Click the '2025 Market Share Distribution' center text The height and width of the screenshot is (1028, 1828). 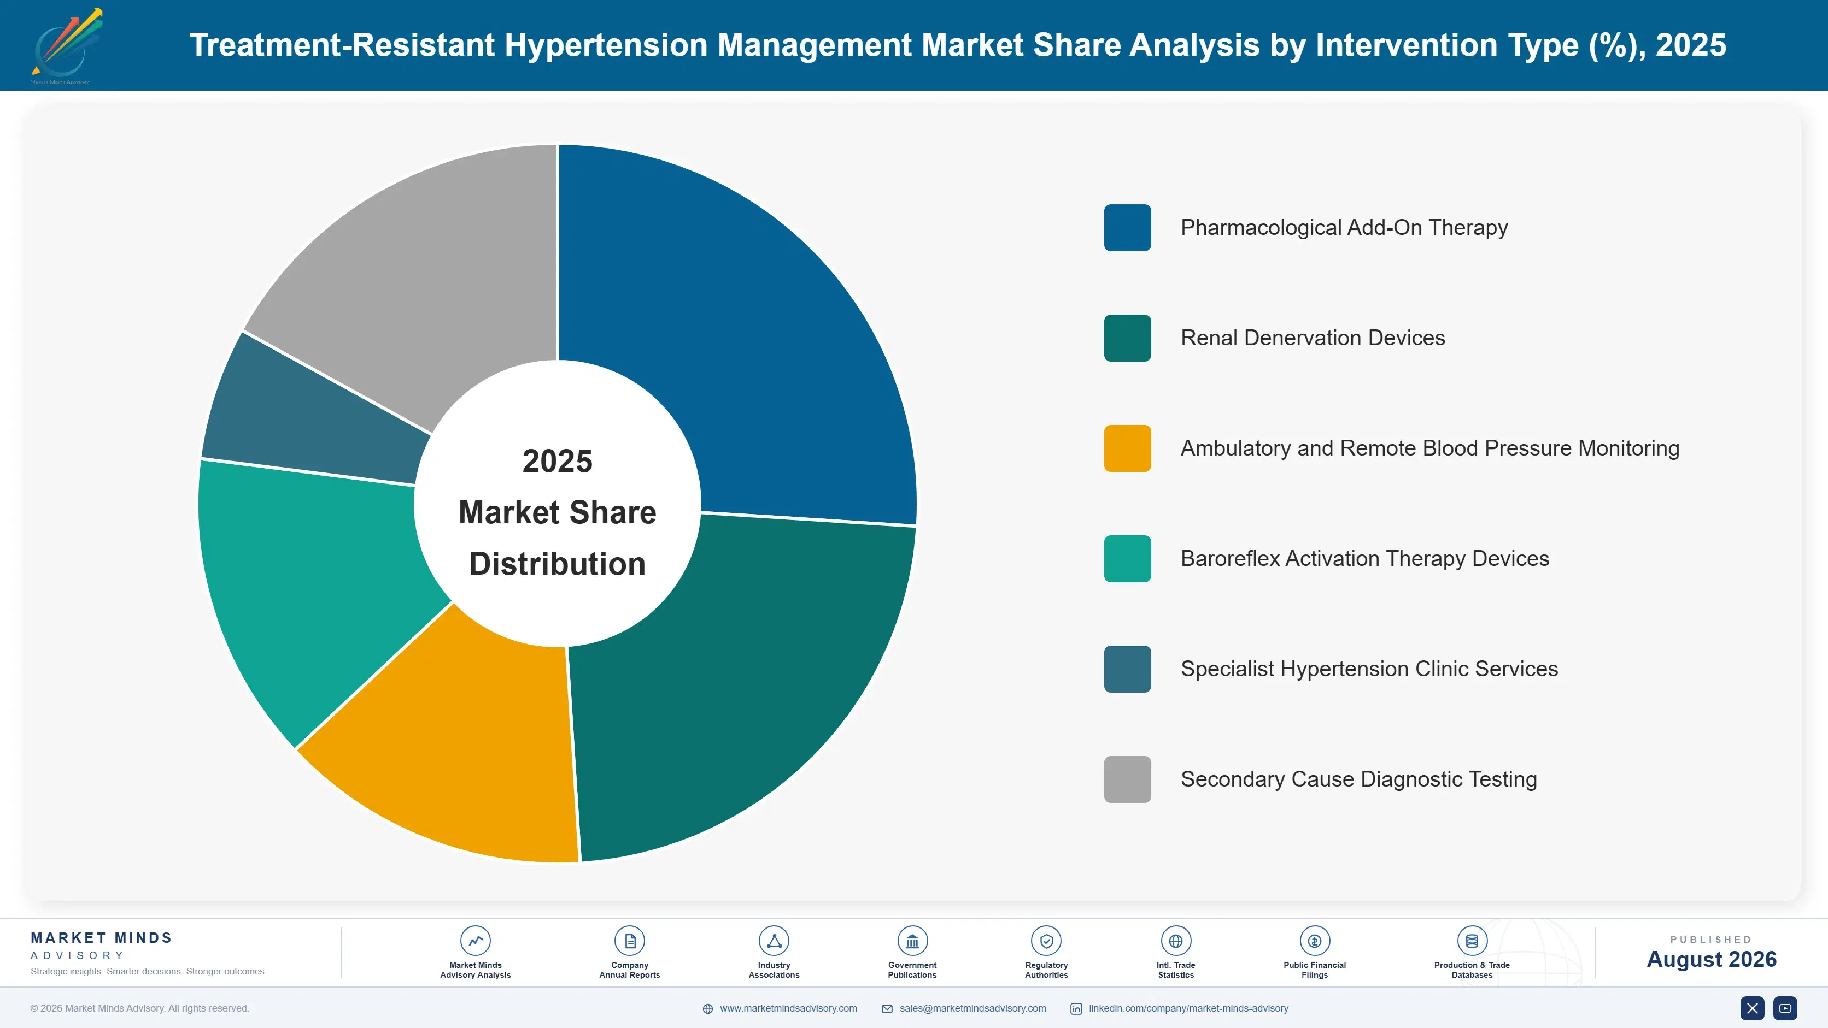coord(557,512)
